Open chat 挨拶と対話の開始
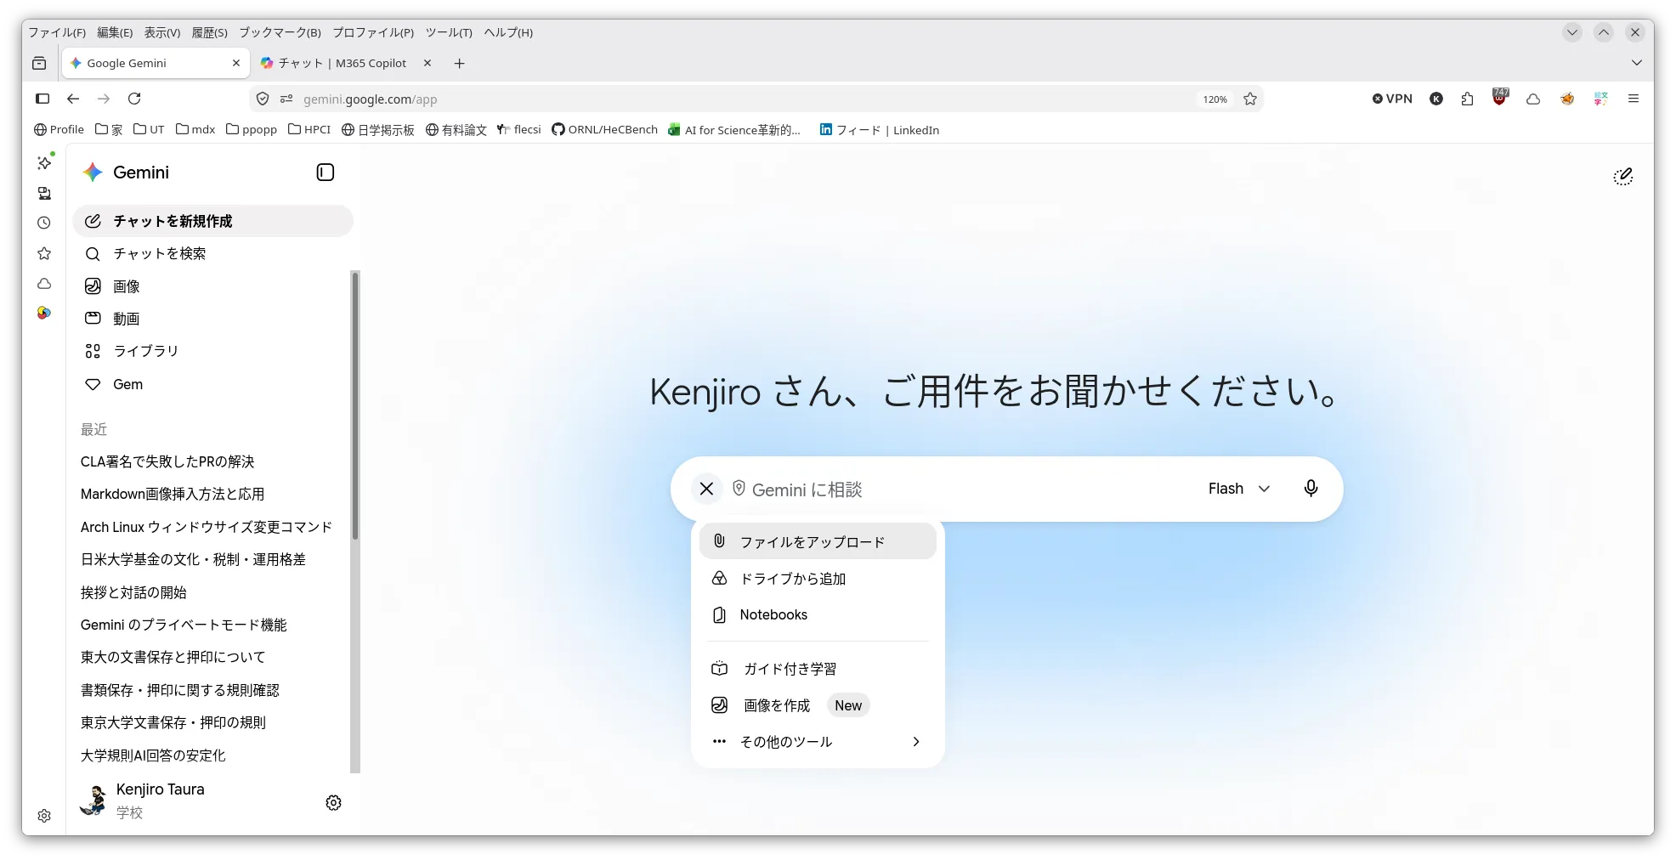This screenshot has width=1676, height=860. [x=133, y=592]
